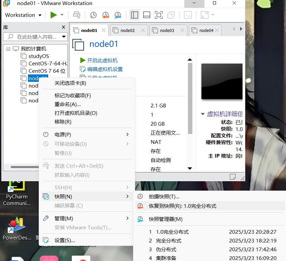The height and width of the screenshot is (261, 286).
Task: Enter full screen mode icon
Action: [x=159, y=15]
